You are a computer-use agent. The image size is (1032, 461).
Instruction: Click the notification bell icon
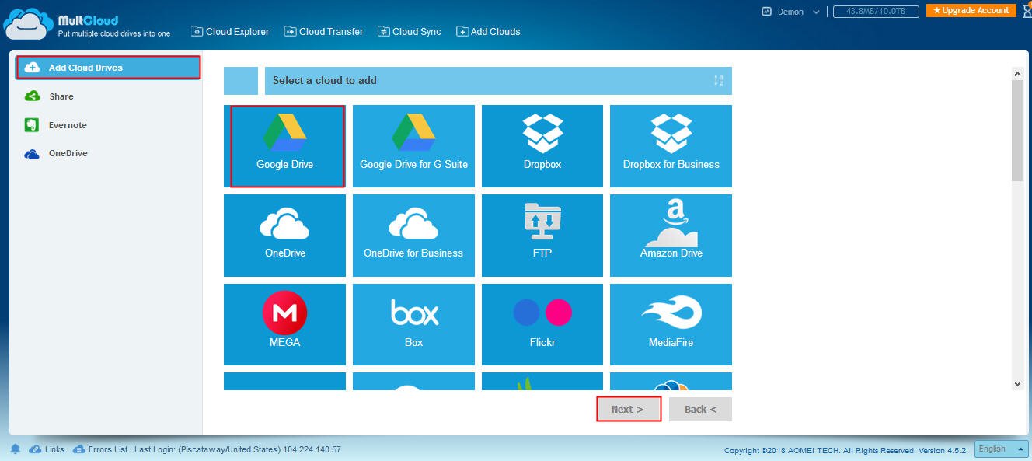click(x=16, y=449)
